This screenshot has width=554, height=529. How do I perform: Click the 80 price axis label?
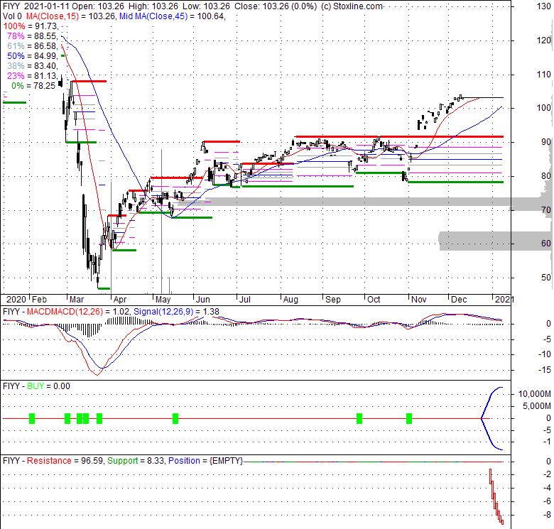546,175
